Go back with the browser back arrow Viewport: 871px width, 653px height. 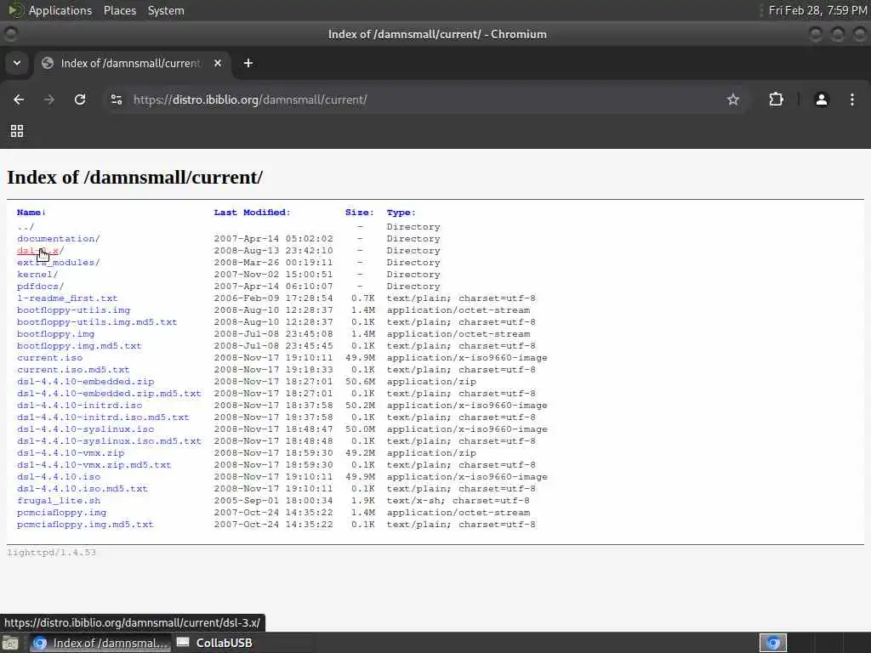tap(19, 99)
